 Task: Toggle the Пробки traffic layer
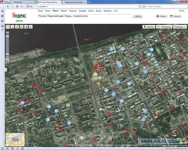(149, 27)
